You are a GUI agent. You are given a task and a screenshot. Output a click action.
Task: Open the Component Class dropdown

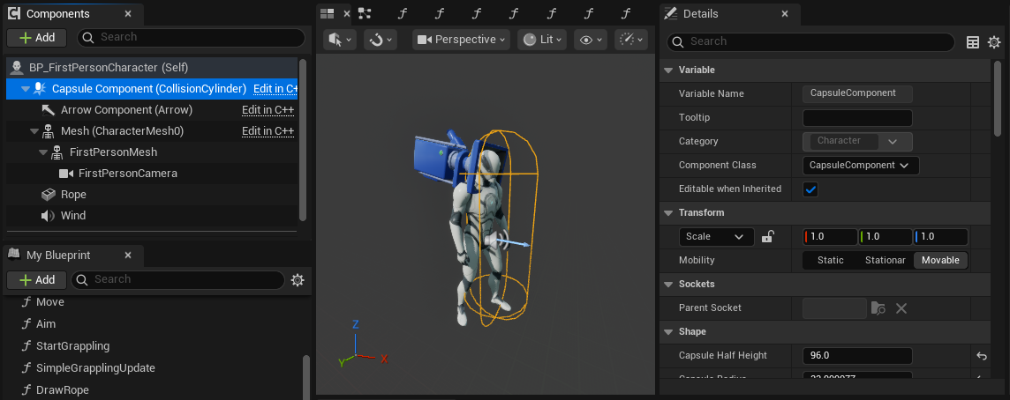pyautogui.click(x=861, y=165)
